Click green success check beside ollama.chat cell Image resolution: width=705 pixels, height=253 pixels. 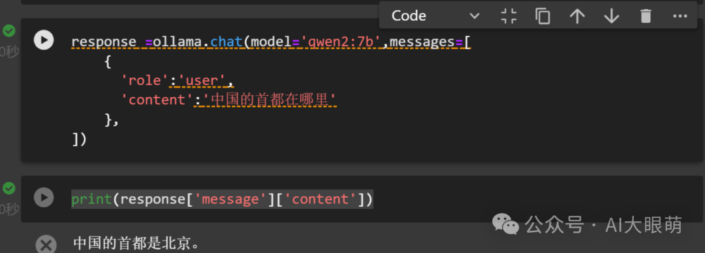coord(9,31)
